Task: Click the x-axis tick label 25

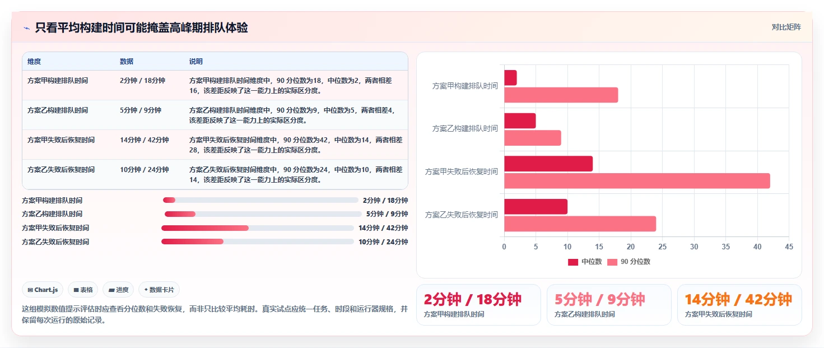Action: (x=662, y=247)
